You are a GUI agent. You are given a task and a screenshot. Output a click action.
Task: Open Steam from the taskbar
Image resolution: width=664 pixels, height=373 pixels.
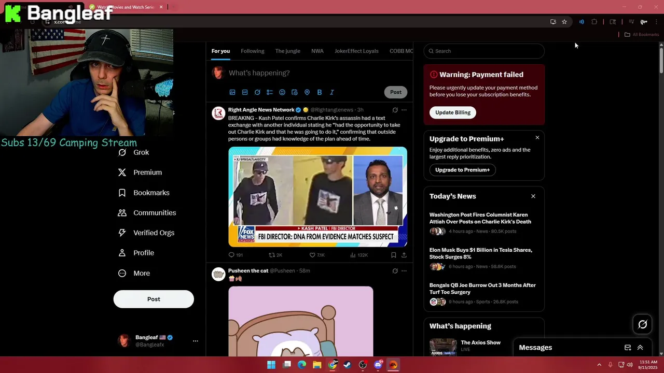click(348, 365)
